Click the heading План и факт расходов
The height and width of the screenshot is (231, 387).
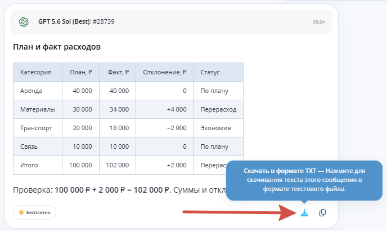coord(57,47)
